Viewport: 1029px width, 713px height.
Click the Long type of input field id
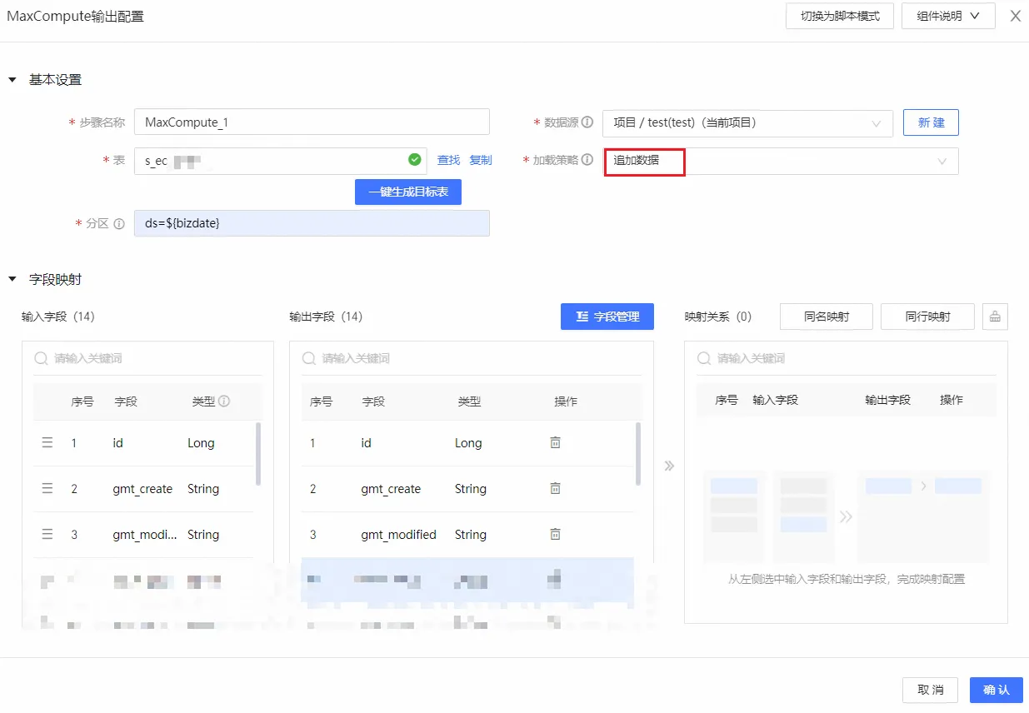[201, 443]
